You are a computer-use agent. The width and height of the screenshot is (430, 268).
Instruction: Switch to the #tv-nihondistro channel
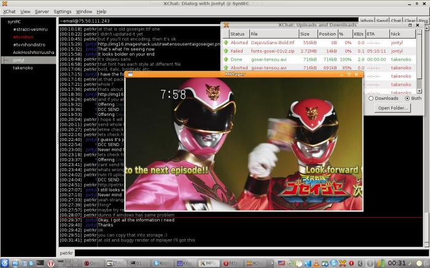29,45
